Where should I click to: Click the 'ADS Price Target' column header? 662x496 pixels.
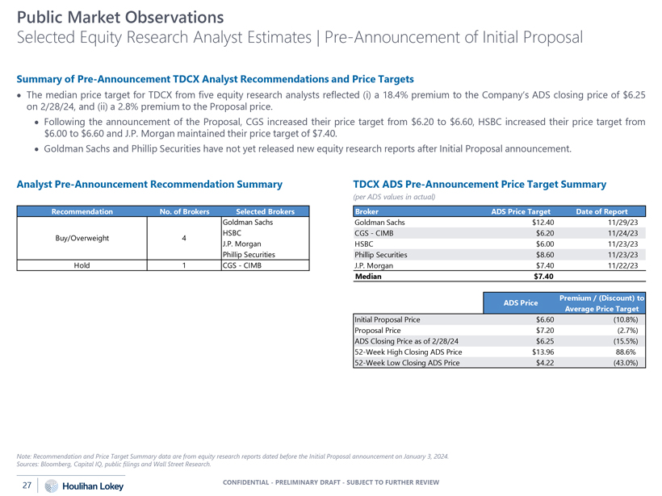point(521,212)
